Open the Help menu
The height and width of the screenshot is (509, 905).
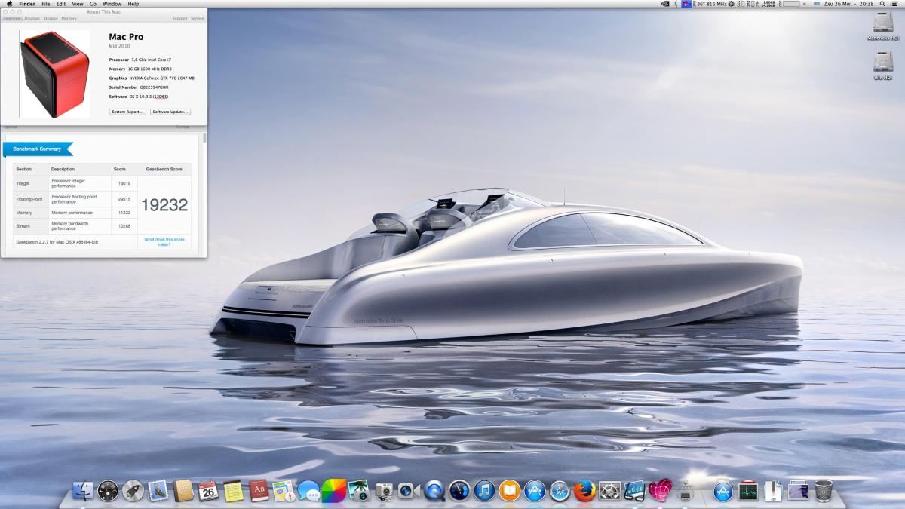133,4
